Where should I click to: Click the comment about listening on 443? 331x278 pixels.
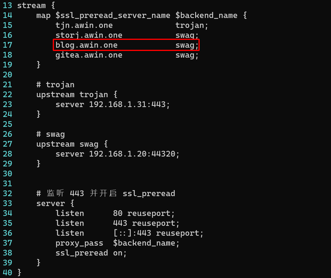[x=106, y=193]
